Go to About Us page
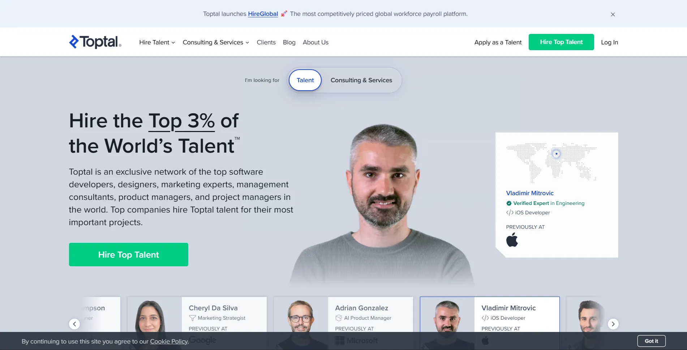Image resolution: width=687 pixels, height=350 pixels. coord(315,42)
